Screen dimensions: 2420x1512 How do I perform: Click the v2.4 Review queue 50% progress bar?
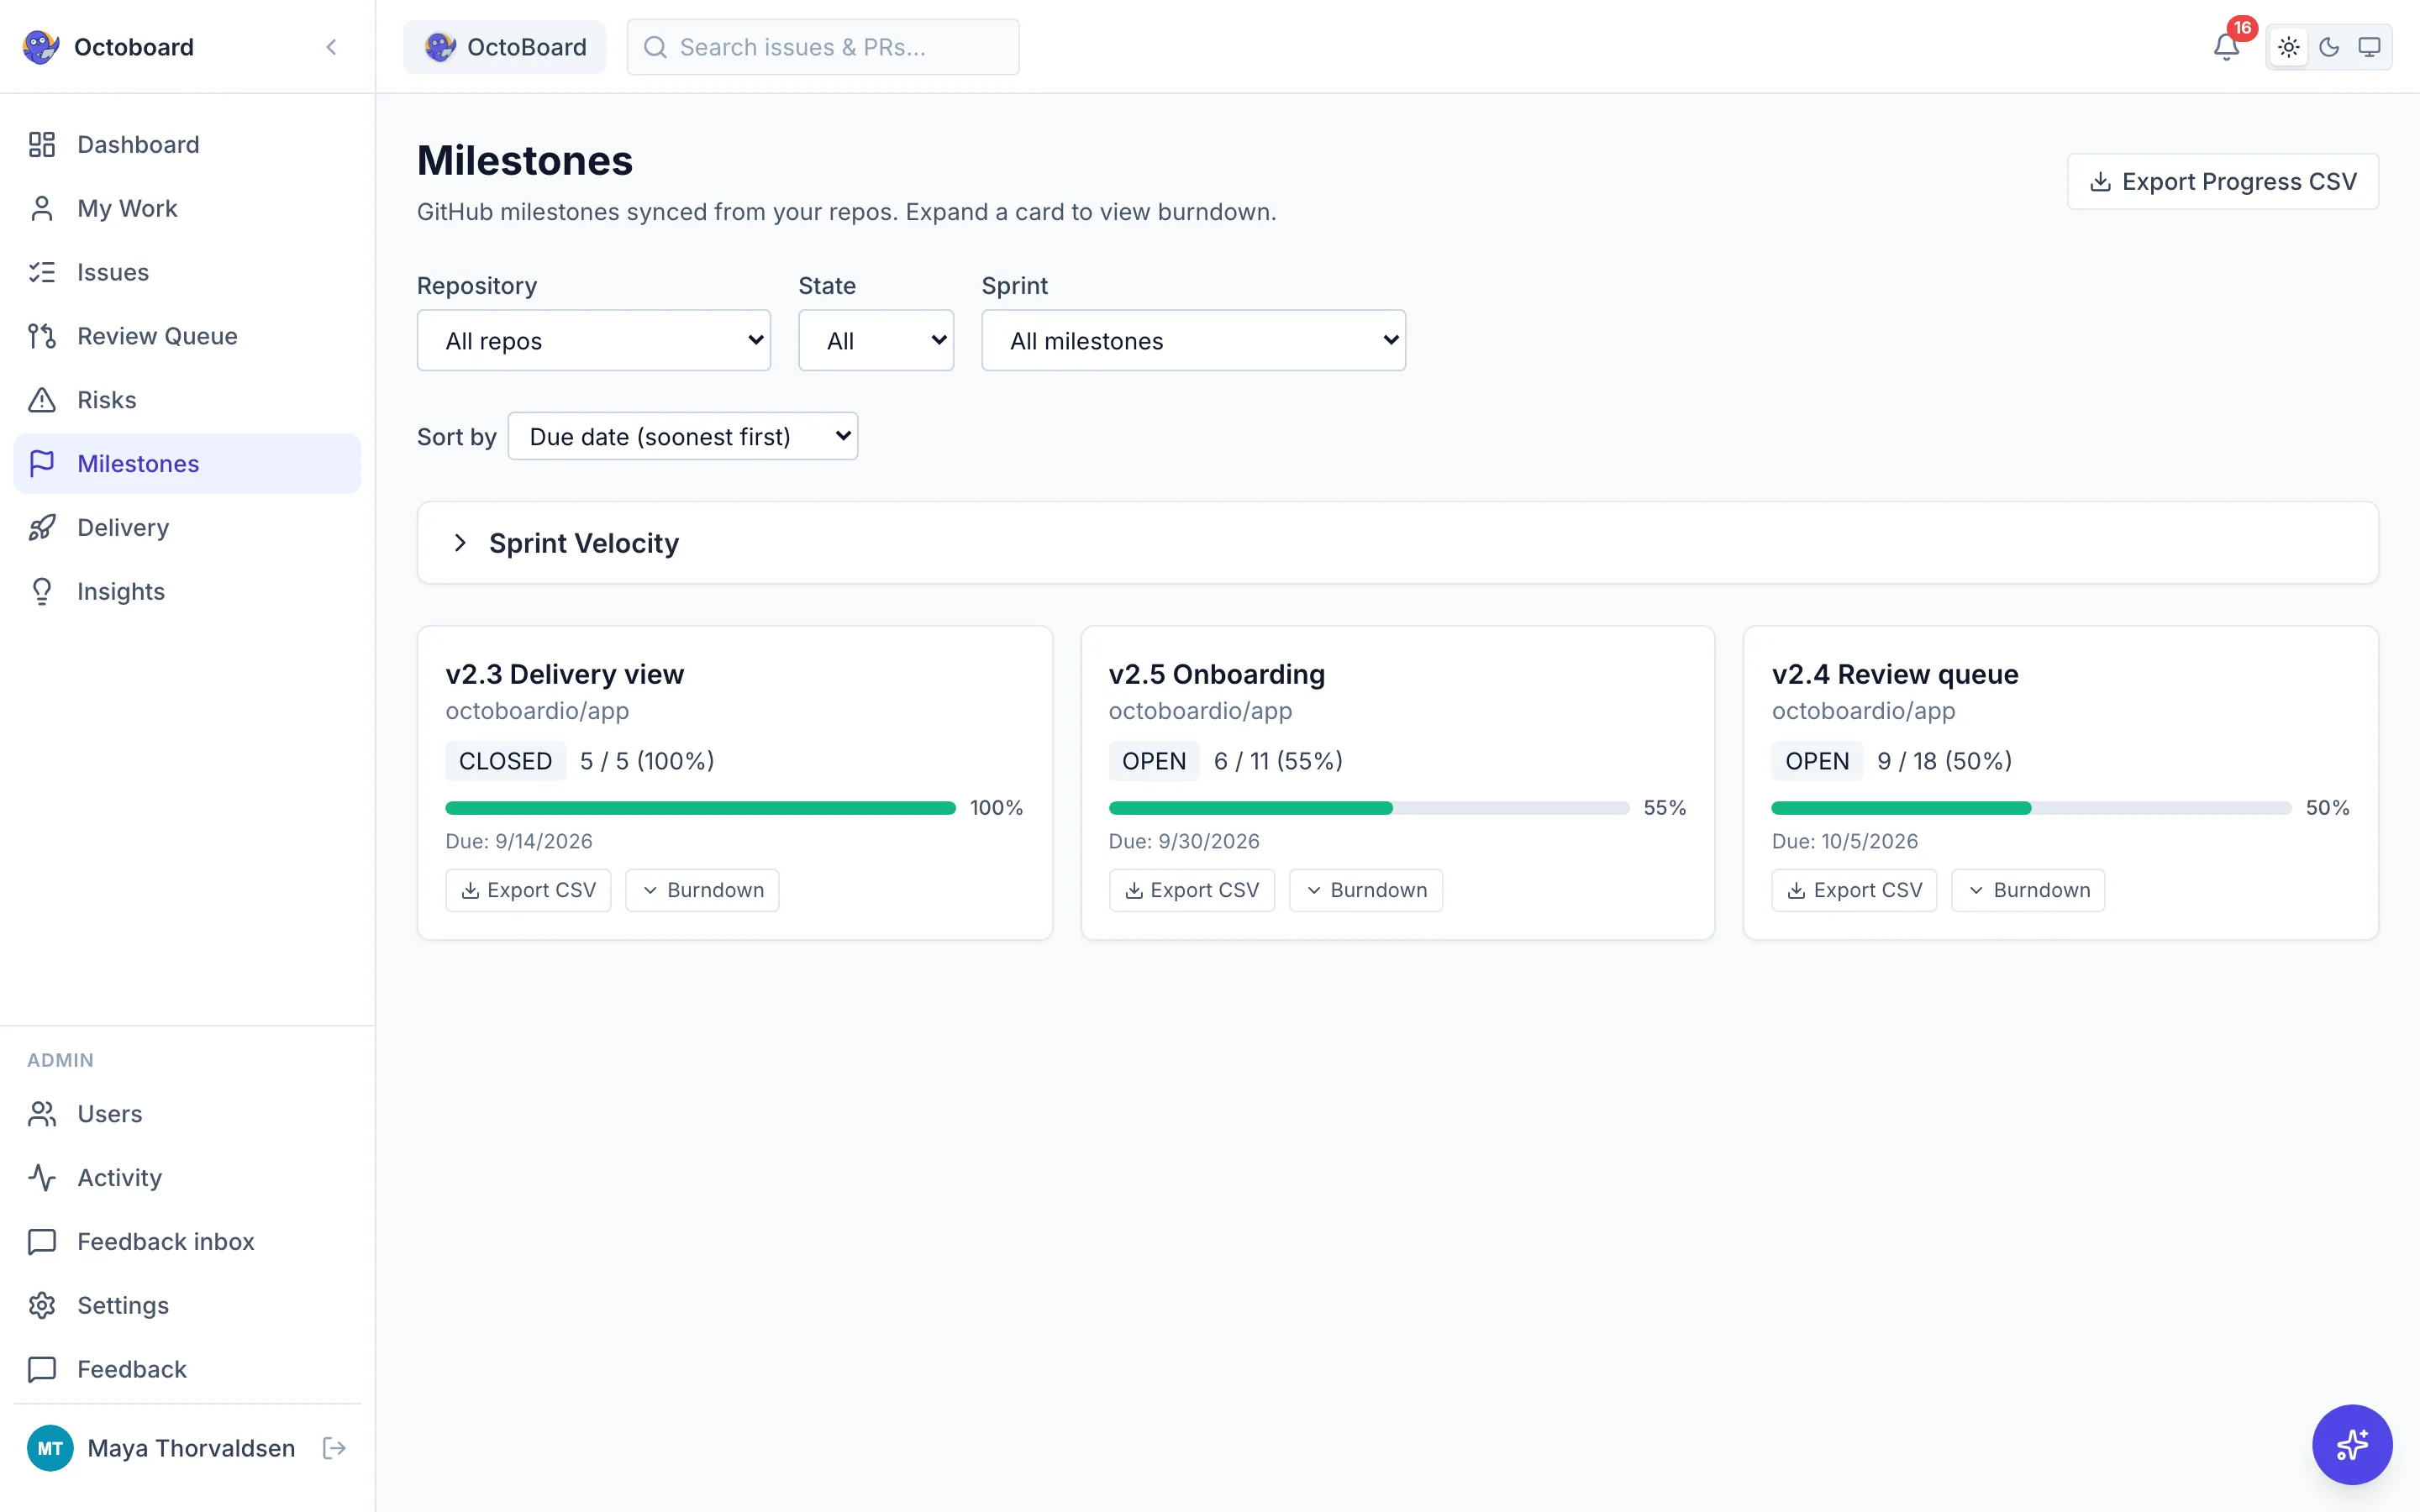(x=2031, y=808)
